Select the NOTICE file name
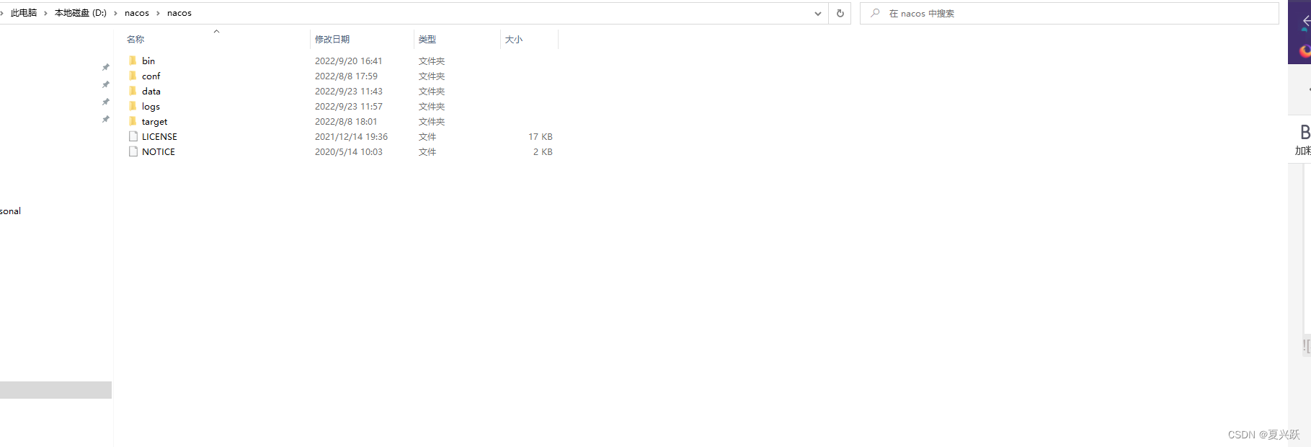This screenshot has width=1311, height=447. tap(159, 152)
